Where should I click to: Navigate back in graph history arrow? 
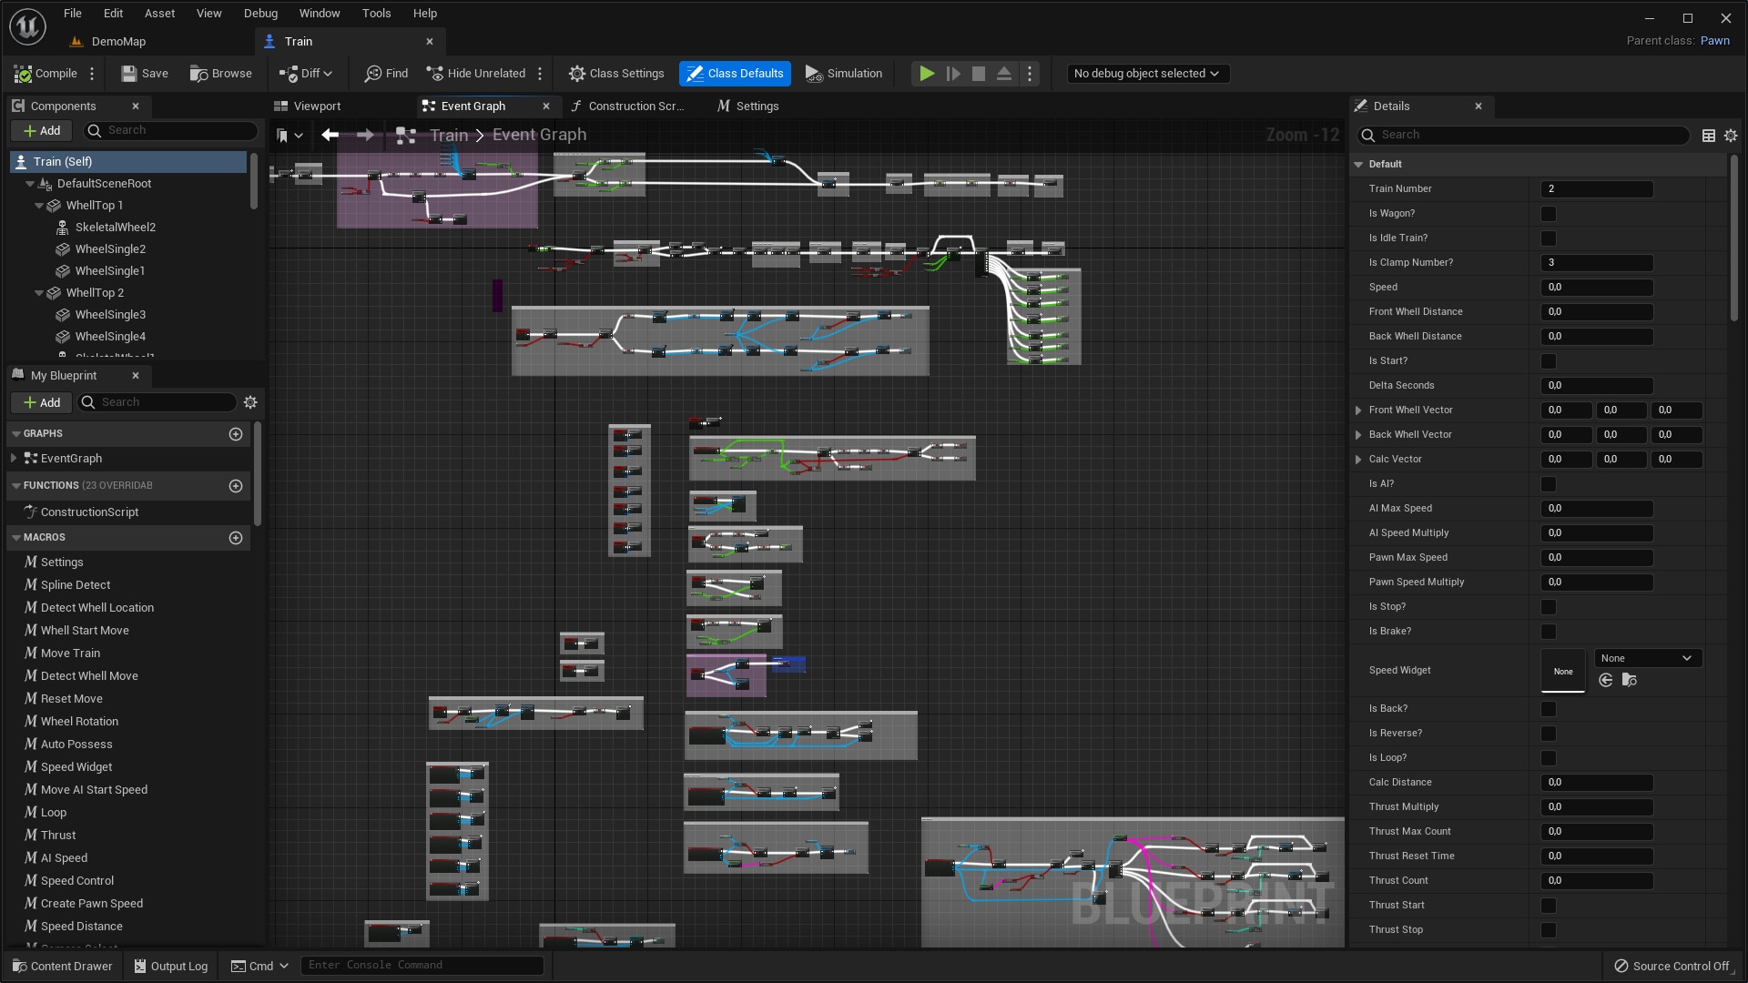pyautogui.click(x=330, y=136)
